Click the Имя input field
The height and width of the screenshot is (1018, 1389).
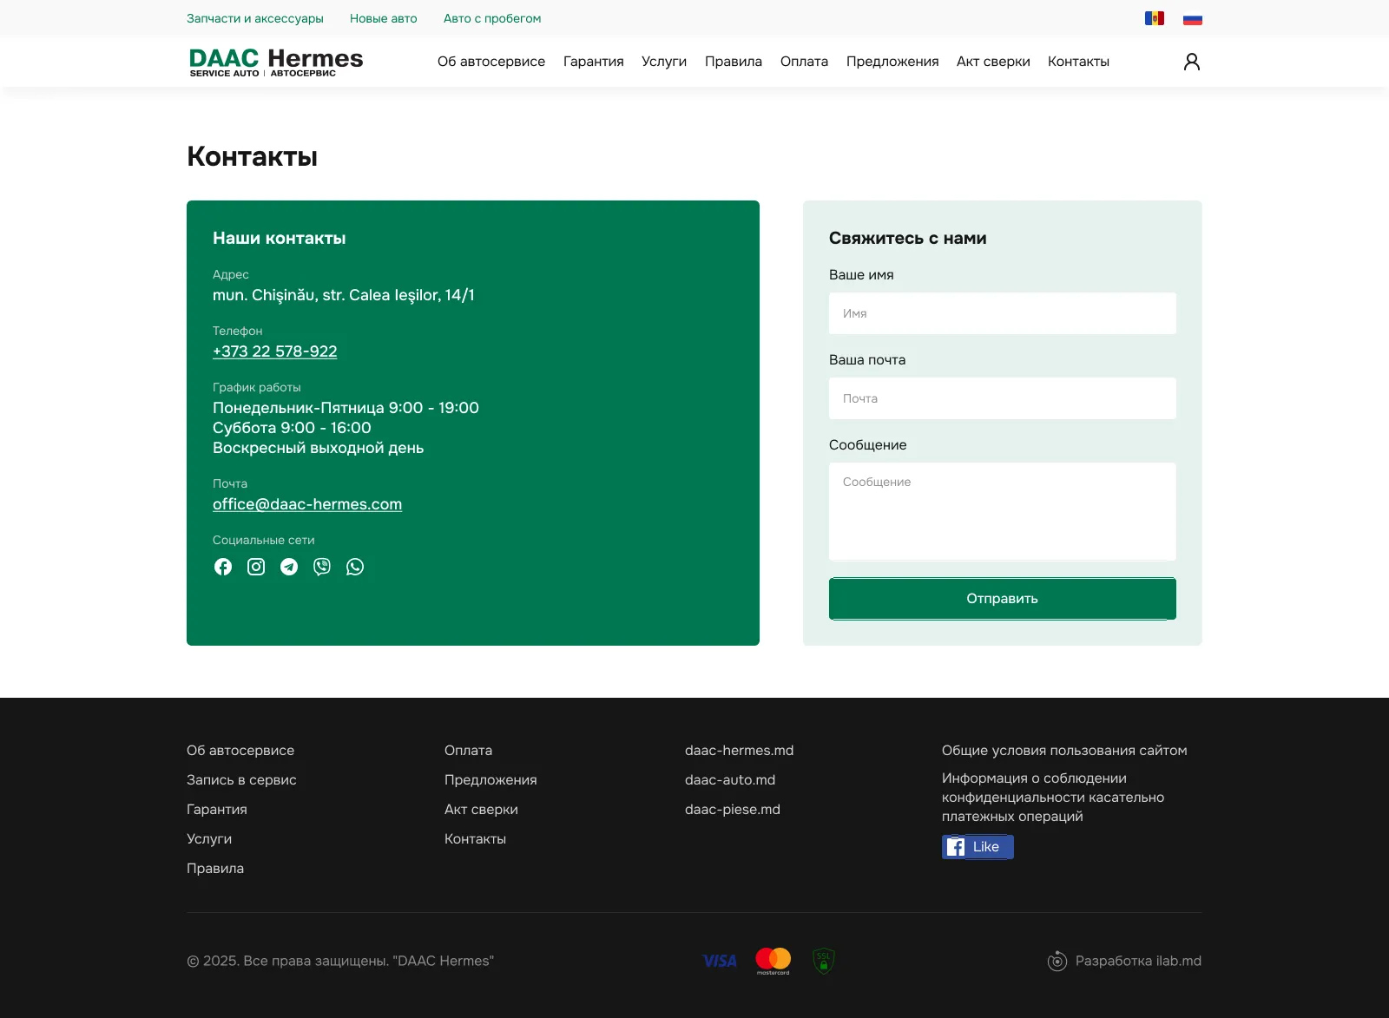click(x=1002, y=313)
